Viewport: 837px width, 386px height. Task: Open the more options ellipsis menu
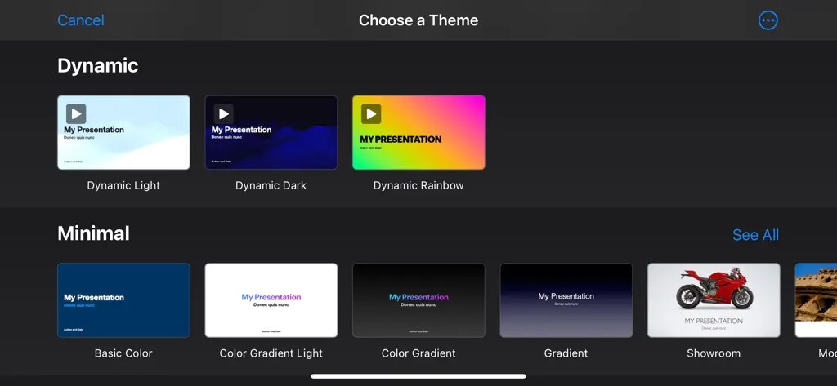768,20
